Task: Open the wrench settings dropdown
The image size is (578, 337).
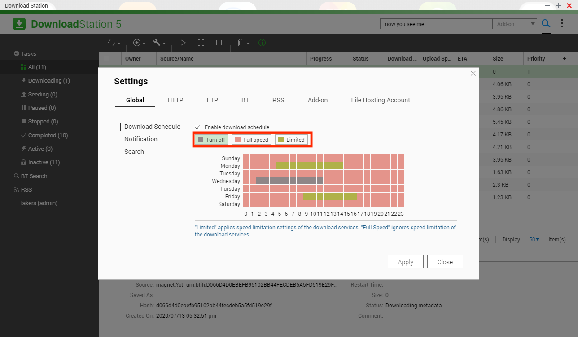Action: tap(159, 43)
